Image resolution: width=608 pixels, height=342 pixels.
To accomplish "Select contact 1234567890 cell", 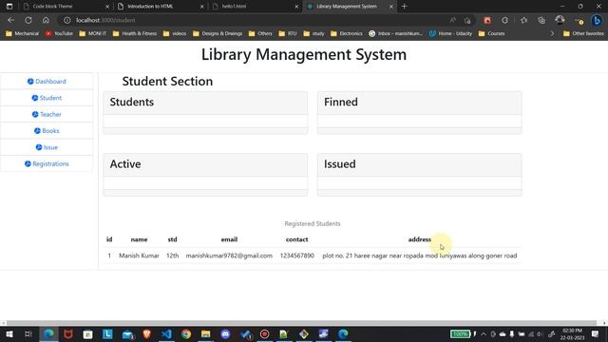I will point(297,256).
